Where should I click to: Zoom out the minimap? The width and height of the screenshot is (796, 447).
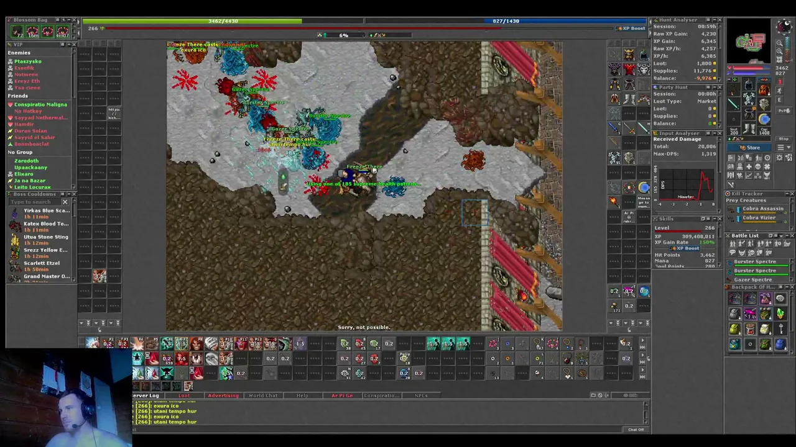point(779,43)
